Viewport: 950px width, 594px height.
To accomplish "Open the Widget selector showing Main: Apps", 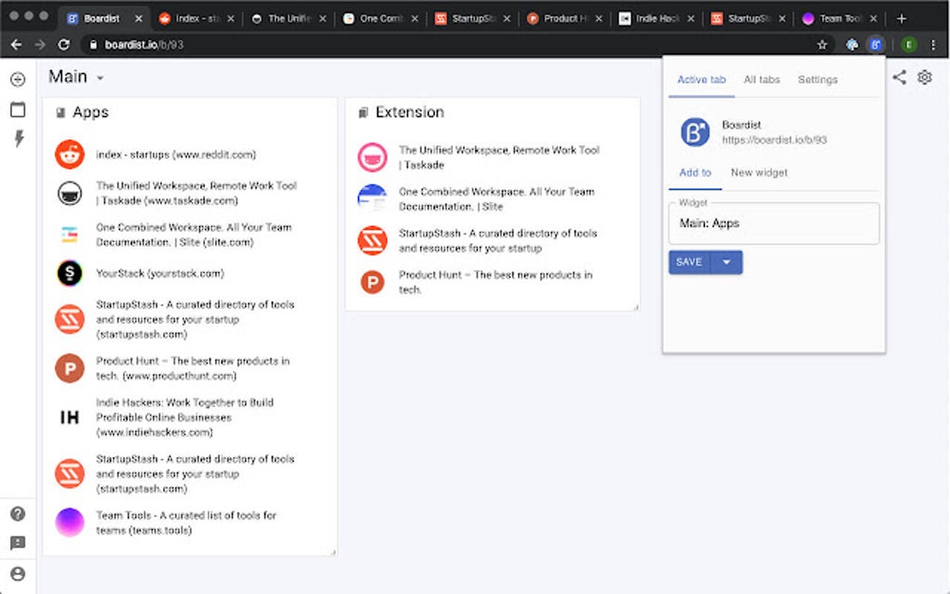I will click(774, 223).
